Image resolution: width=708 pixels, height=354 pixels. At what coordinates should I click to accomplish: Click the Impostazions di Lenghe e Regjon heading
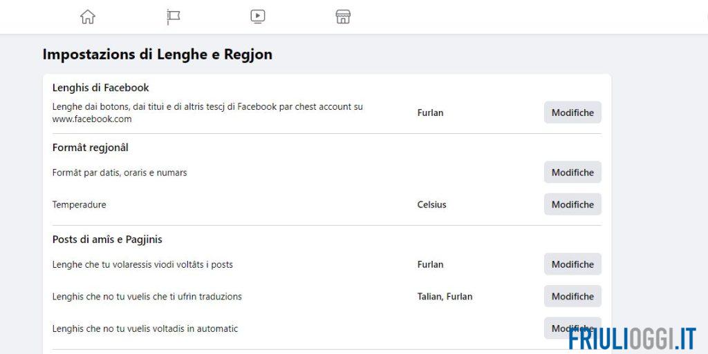point(157,55)
